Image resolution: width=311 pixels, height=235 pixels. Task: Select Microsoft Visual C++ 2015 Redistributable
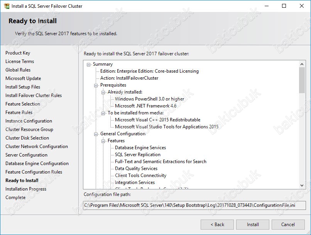pos(158,120)
